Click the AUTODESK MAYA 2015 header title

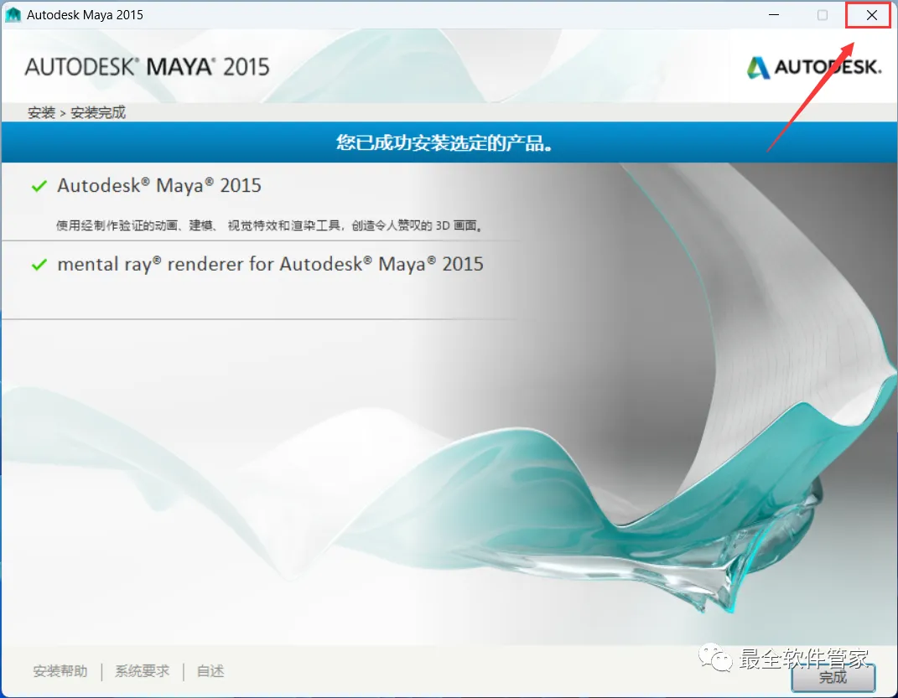147,67
